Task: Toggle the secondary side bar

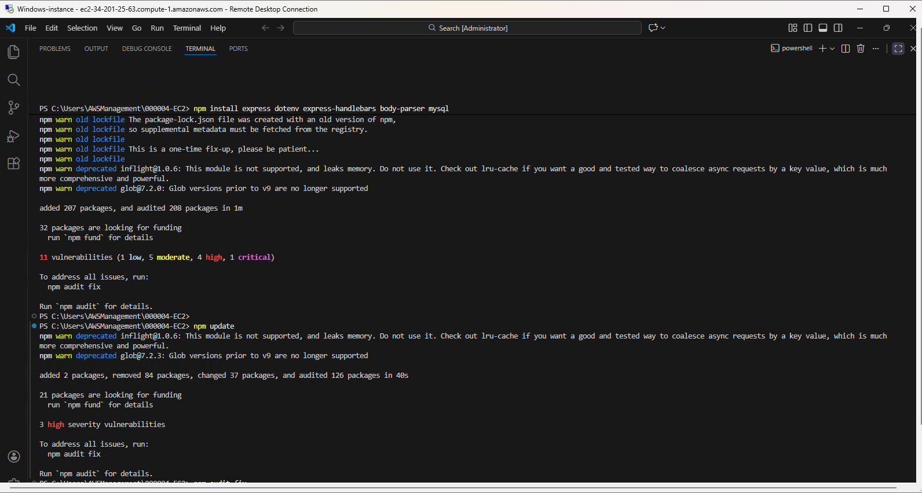Action: click(838, 28)
